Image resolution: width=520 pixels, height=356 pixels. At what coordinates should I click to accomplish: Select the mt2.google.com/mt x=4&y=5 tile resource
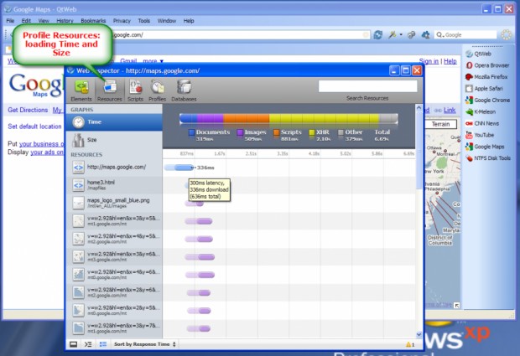[114, 239]
